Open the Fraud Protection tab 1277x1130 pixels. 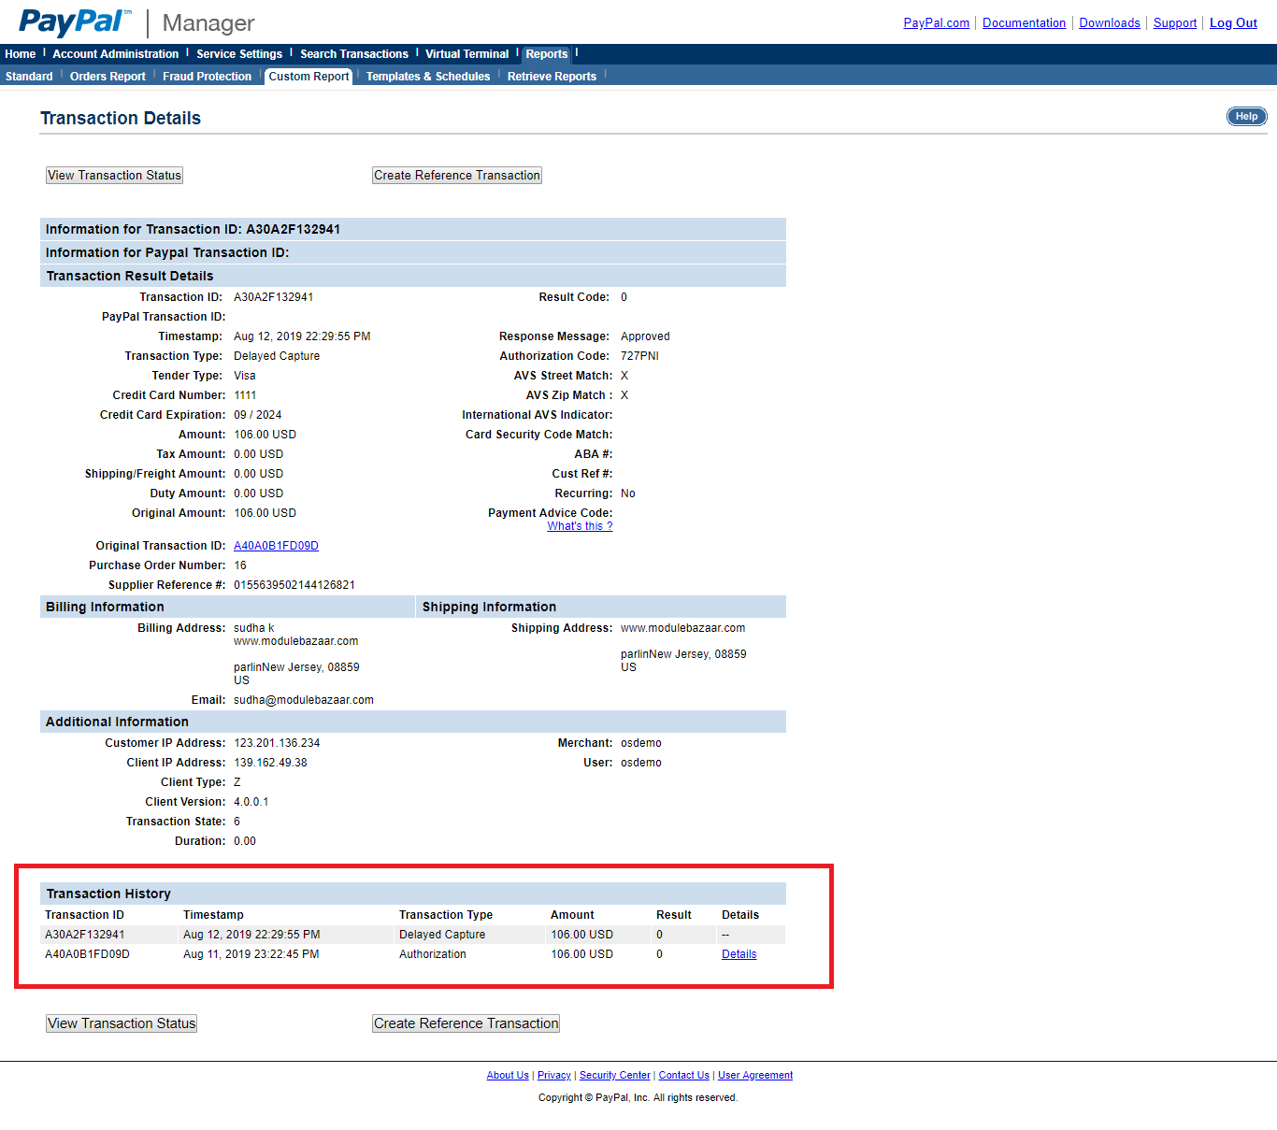pyautogui.click(x=207, y=77)
